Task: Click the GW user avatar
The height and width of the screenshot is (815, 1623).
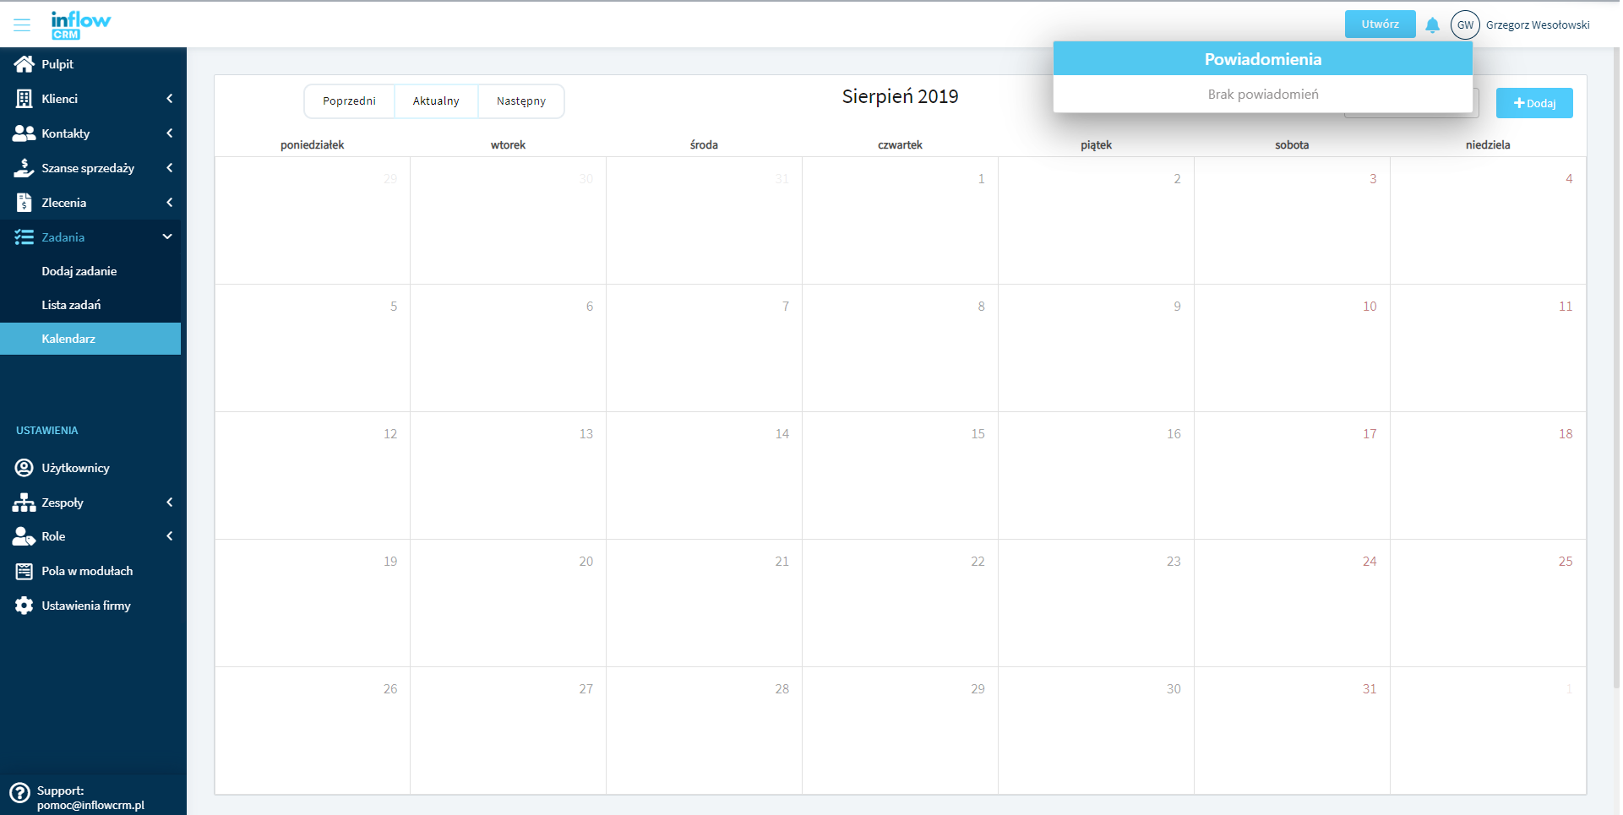Action: coord(1464,25)
